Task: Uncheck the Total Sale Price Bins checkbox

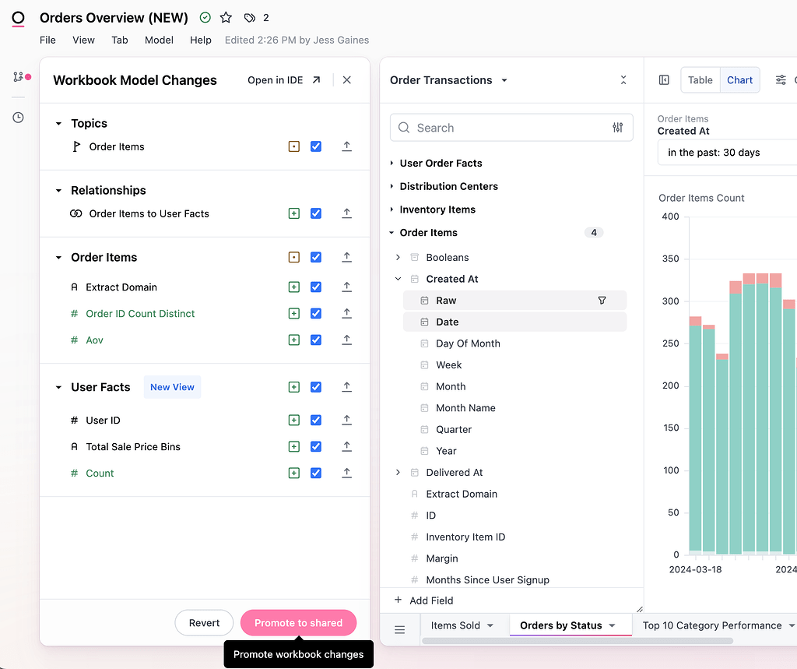Action: pyautogui.click(x=316, y=447)
